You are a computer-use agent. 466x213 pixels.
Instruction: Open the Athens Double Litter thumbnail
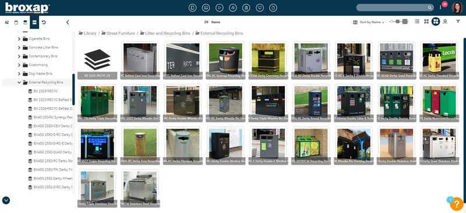(354, 103)
